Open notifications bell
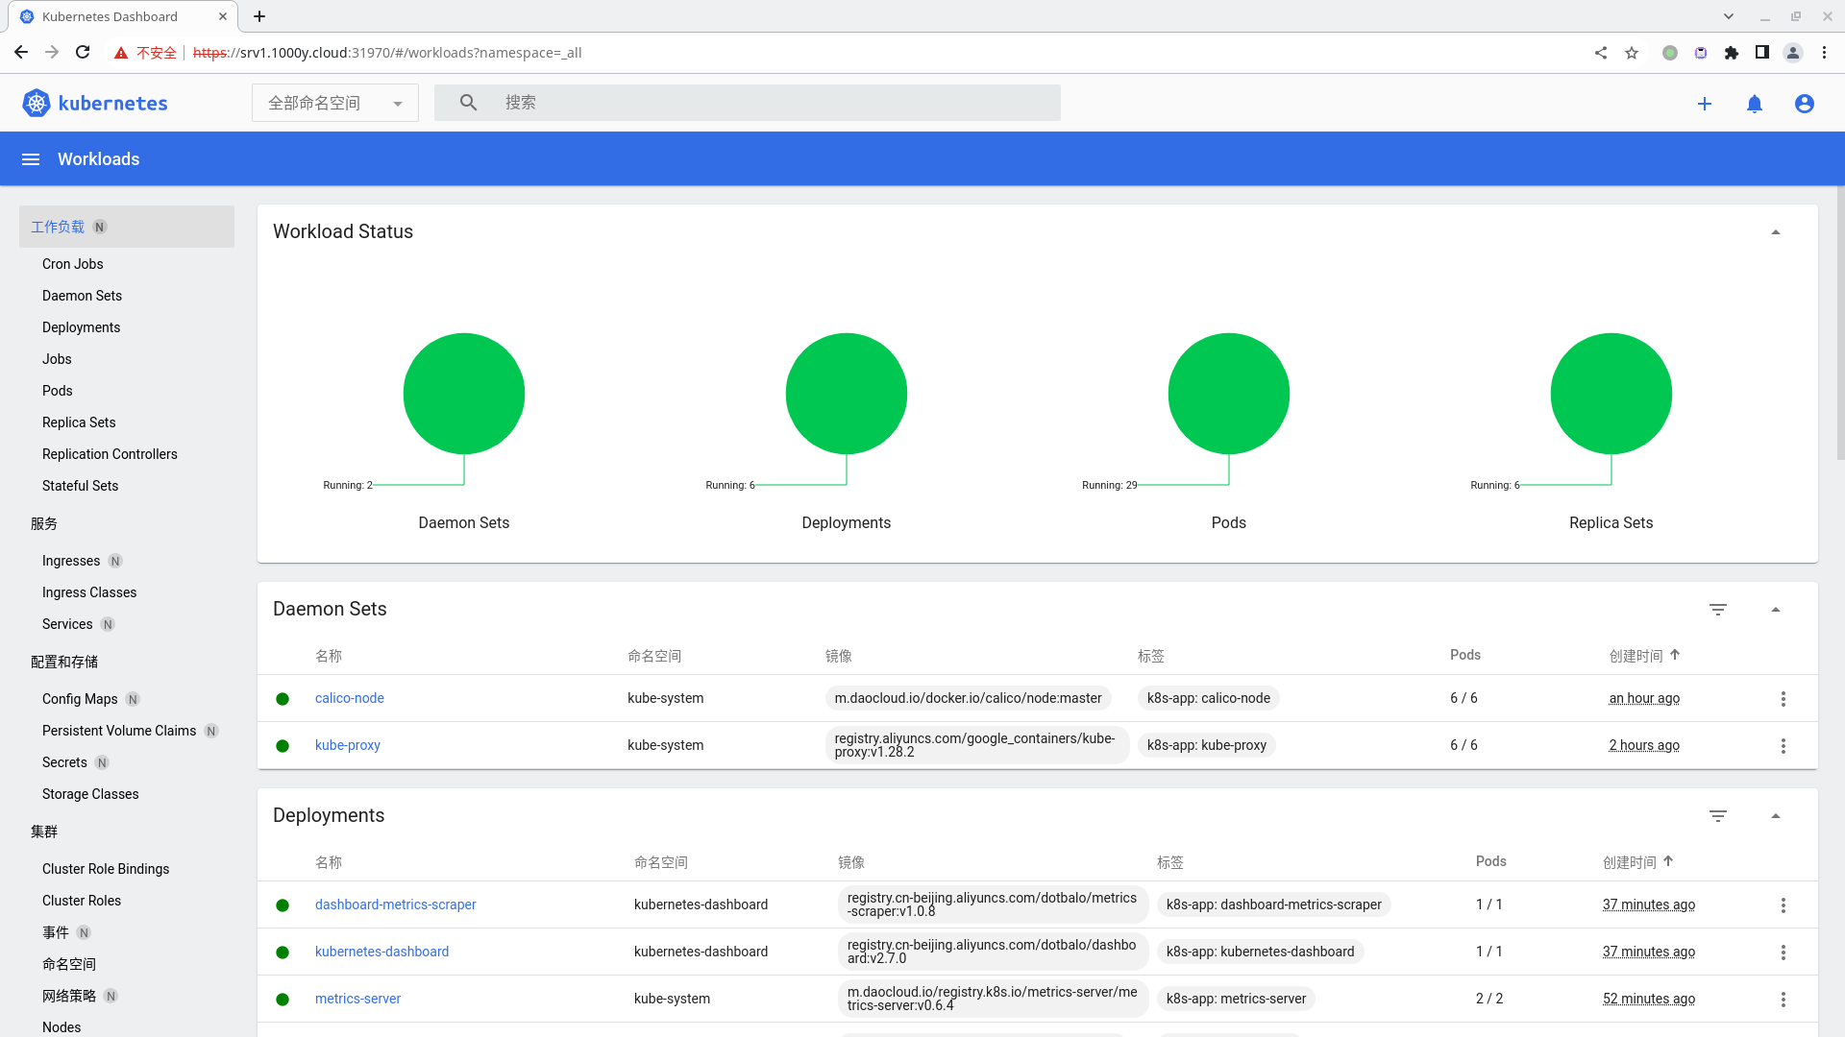The image size is (1845, 1037). pyautogui.click(x=1755, y=104)
